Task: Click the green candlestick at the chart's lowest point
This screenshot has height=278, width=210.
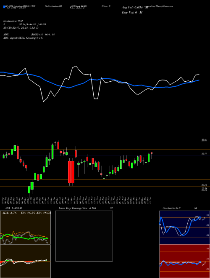Action: click(x=29, y=190)
